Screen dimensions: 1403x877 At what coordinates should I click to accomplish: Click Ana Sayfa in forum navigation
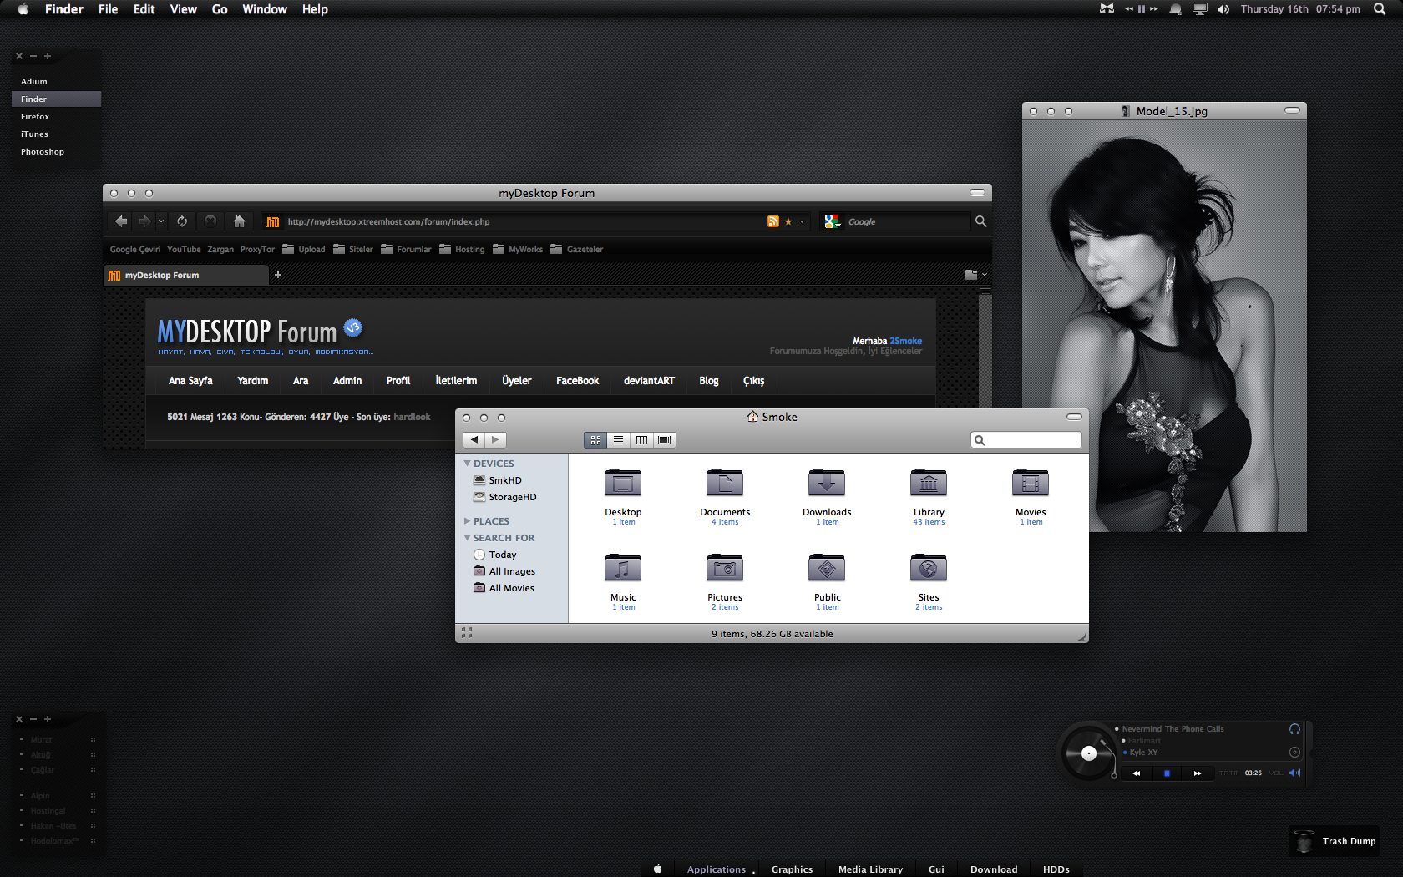coord(190,380)
